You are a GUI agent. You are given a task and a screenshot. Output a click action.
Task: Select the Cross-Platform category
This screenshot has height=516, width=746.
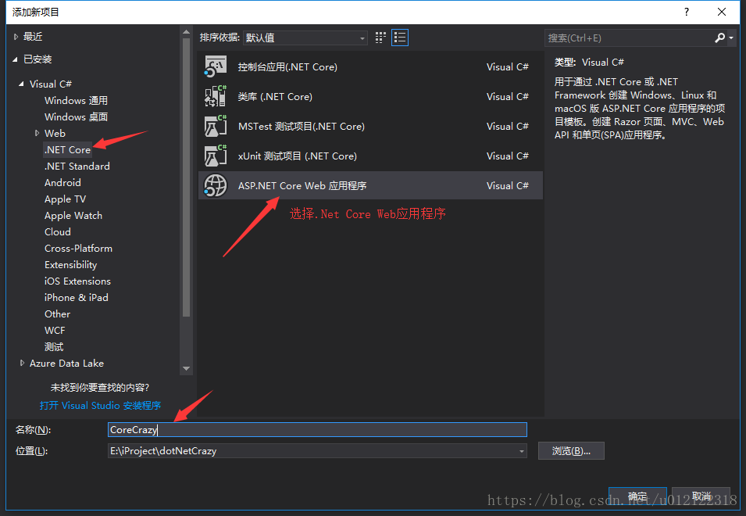pyautogui.click(x=78, y=248)
